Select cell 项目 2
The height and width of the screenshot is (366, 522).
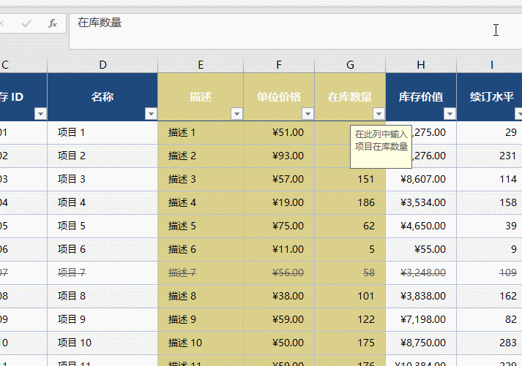[x=102, y=156]
